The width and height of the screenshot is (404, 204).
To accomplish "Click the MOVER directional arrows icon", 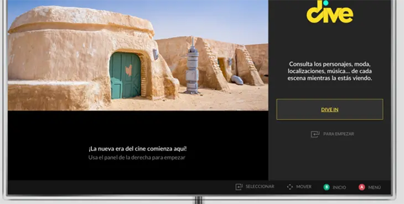I will (290, 187).
